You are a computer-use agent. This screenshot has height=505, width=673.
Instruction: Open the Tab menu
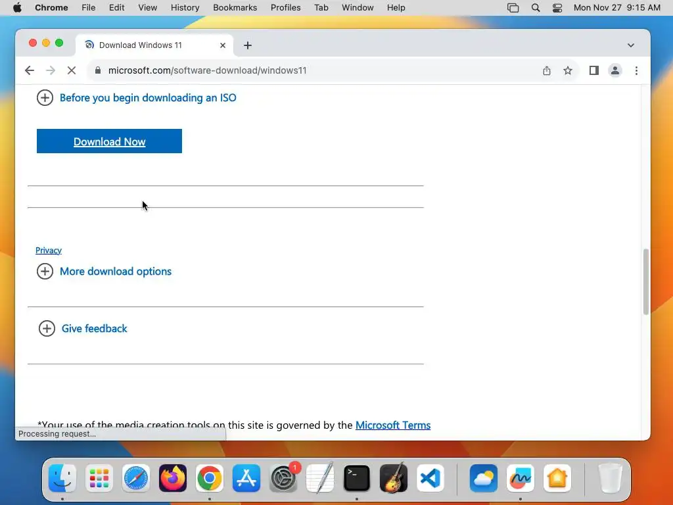point(321,8)
